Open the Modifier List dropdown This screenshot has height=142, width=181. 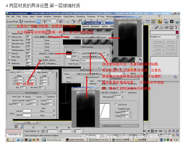[x=164, y=37]
